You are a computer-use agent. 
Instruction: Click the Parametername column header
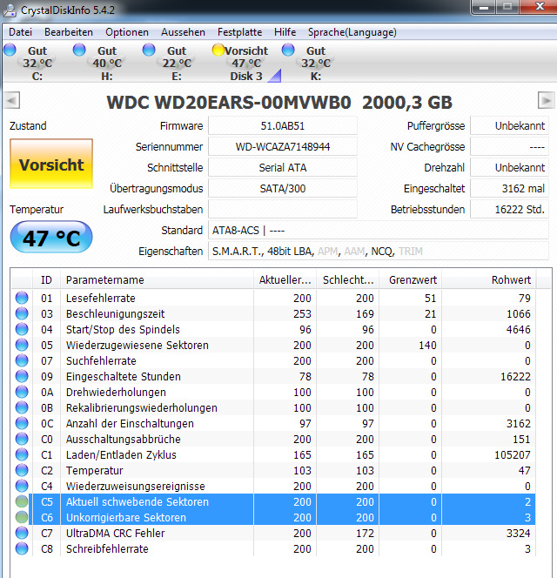pyautogui.click(x=157, y=279)
